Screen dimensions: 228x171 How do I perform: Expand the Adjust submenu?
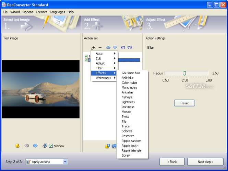pos(104,63)
